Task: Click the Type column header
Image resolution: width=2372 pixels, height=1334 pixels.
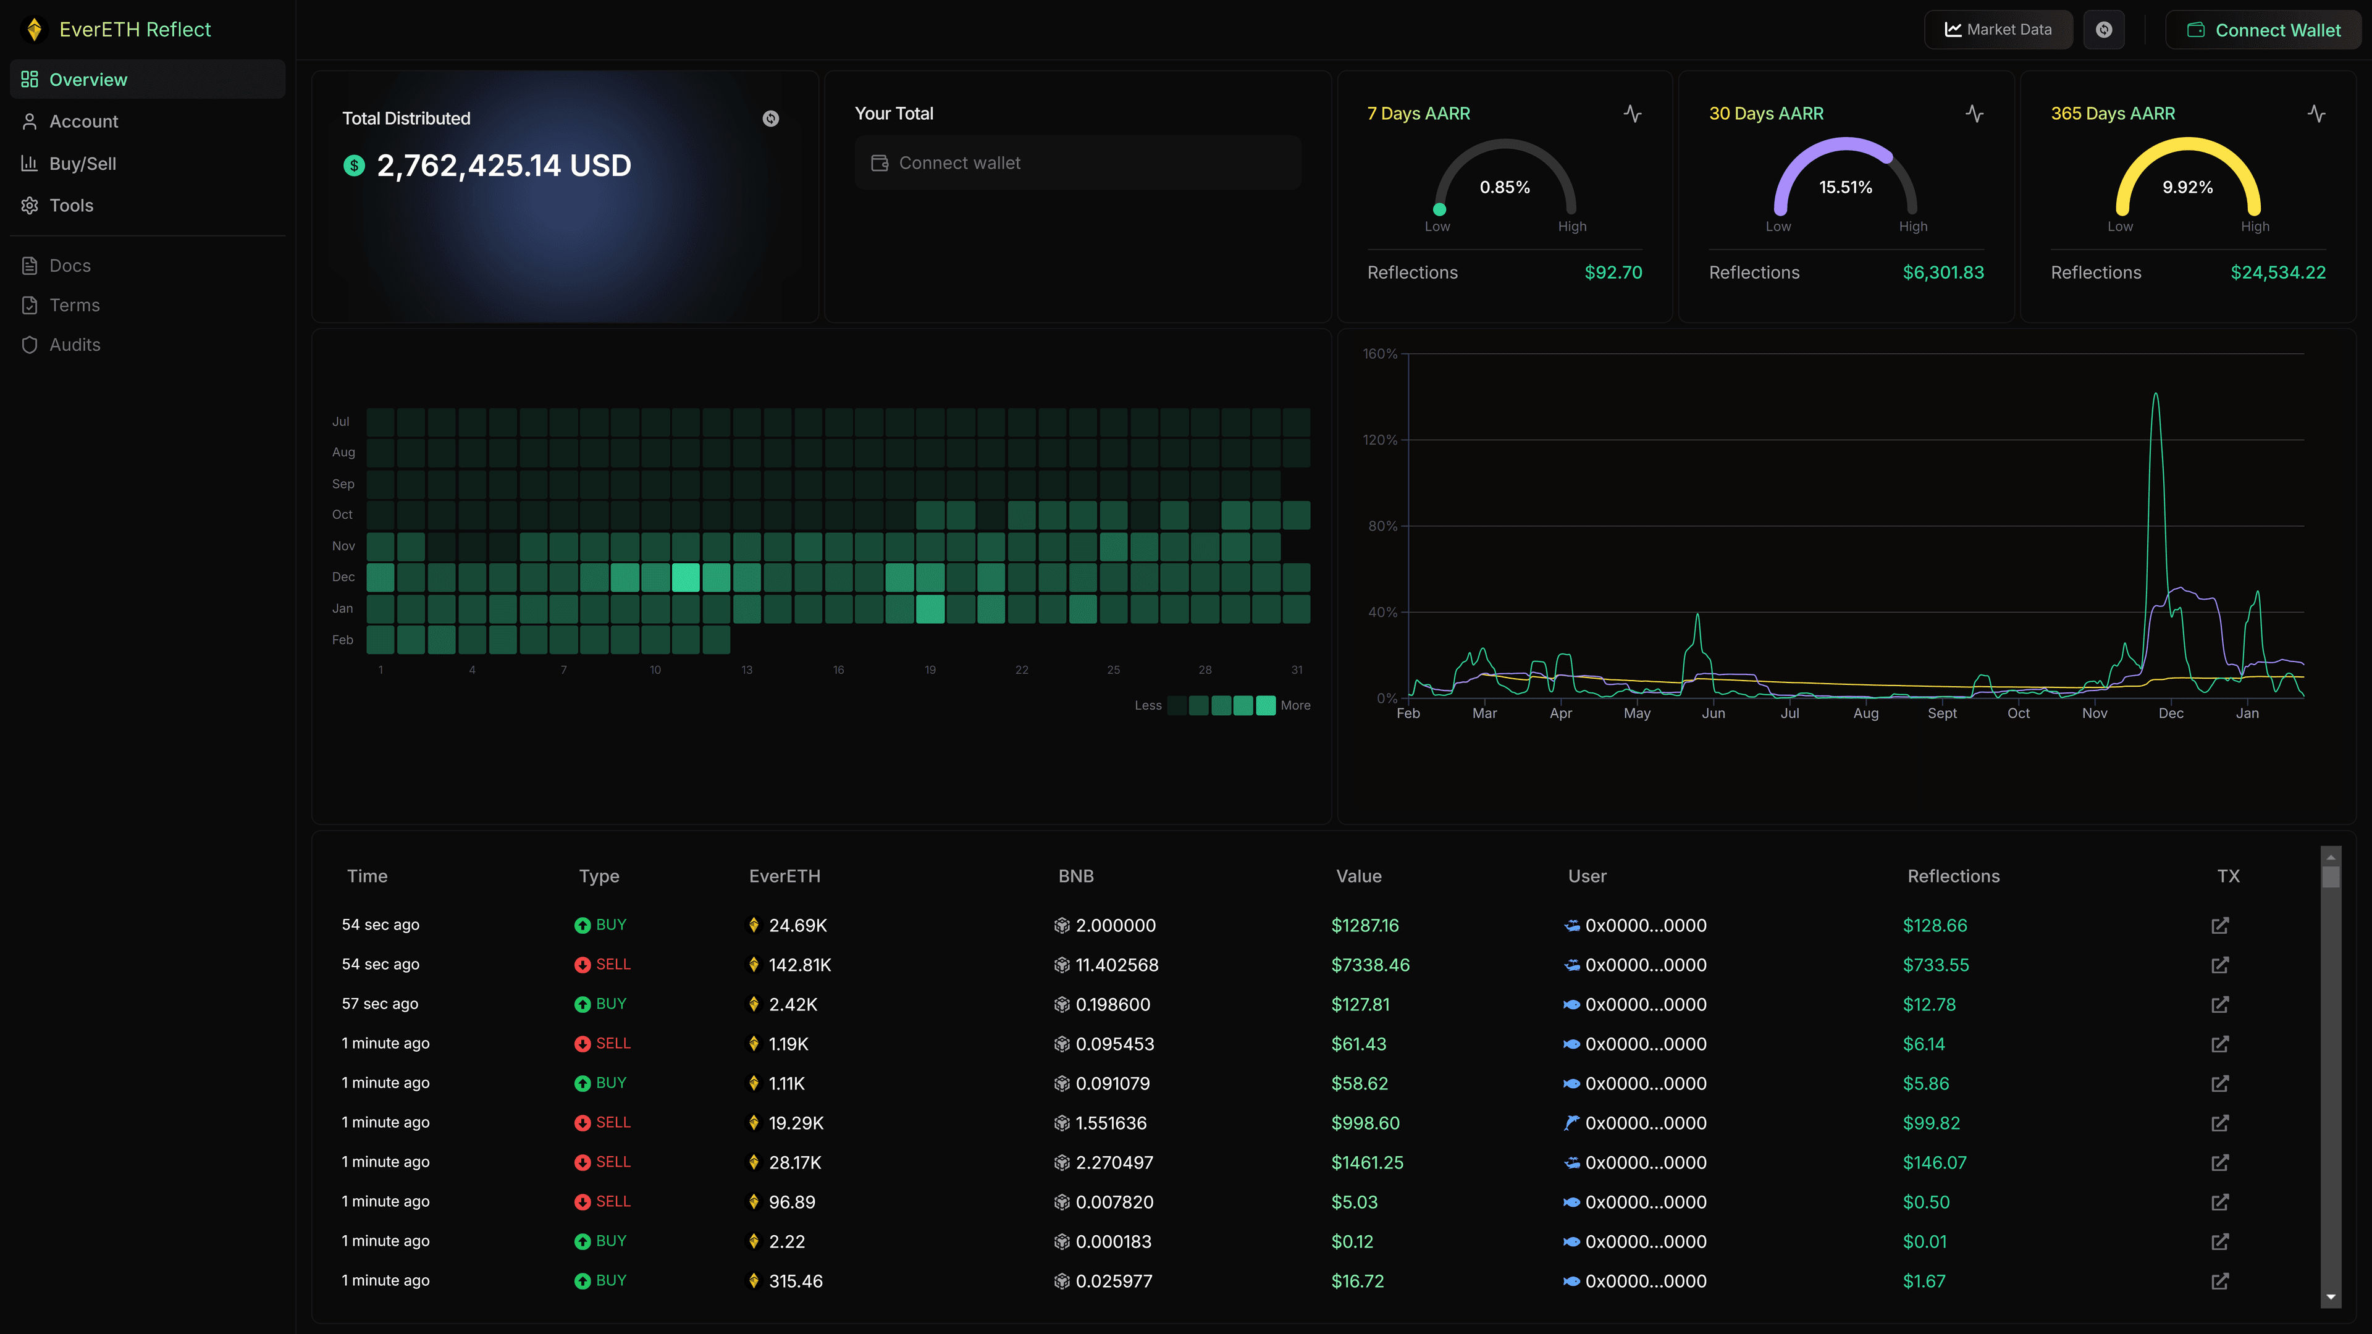Action: pos(599,876)
